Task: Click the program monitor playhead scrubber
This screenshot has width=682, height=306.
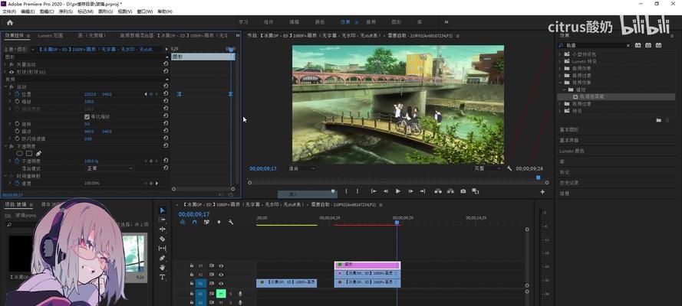Action: pyautogui.click(x=538, y=177)
